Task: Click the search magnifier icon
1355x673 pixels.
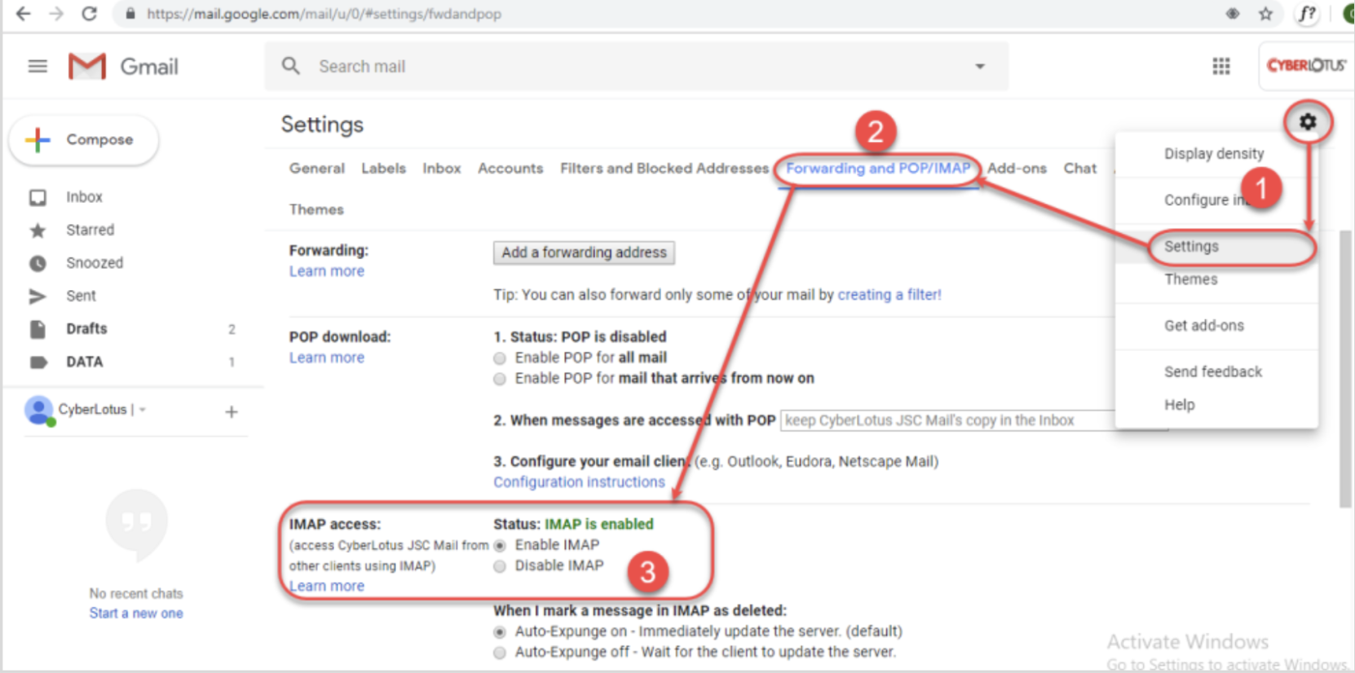Action: tap(291, 66)
